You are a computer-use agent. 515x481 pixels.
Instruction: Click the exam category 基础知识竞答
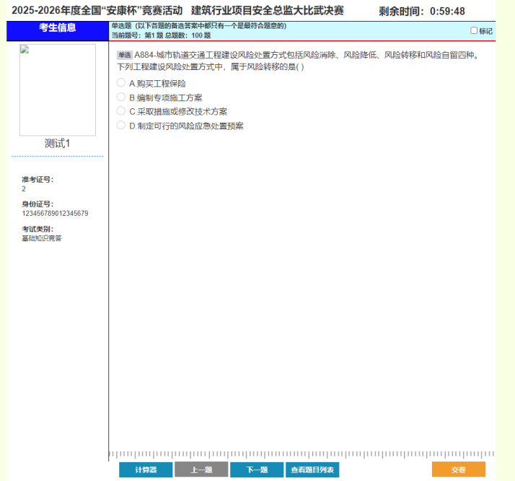pos(42,238)
